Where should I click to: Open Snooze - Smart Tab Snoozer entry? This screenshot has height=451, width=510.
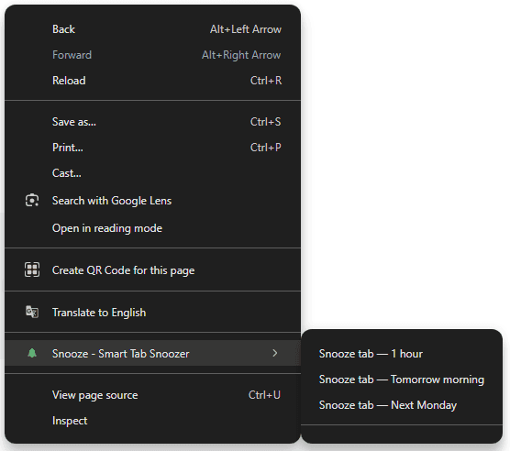pyautogui.click(x=152, y=353)
